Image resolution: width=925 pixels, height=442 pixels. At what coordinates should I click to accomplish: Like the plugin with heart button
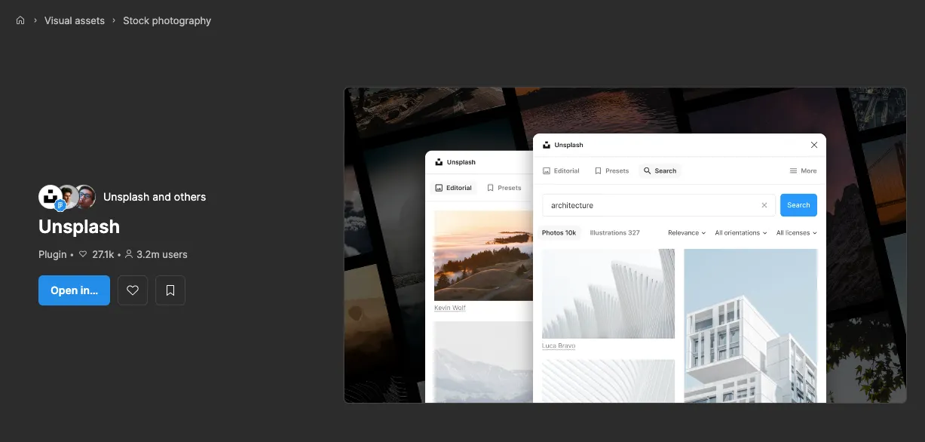pos(133,290)
